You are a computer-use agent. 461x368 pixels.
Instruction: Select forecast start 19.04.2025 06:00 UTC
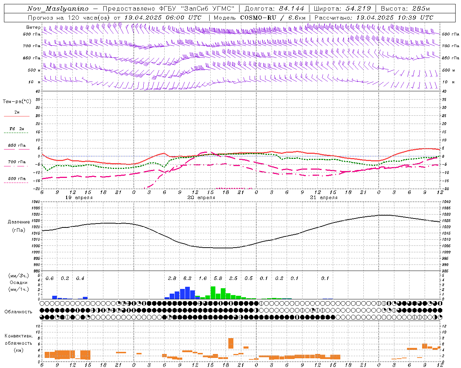(163, 18)
